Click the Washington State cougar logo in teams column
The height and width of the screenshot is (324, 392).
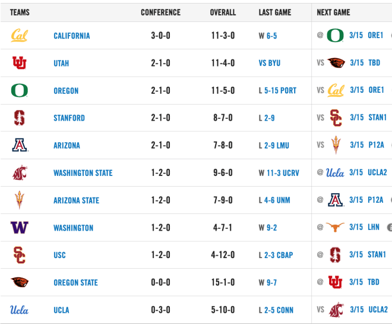tap(20, 172)
